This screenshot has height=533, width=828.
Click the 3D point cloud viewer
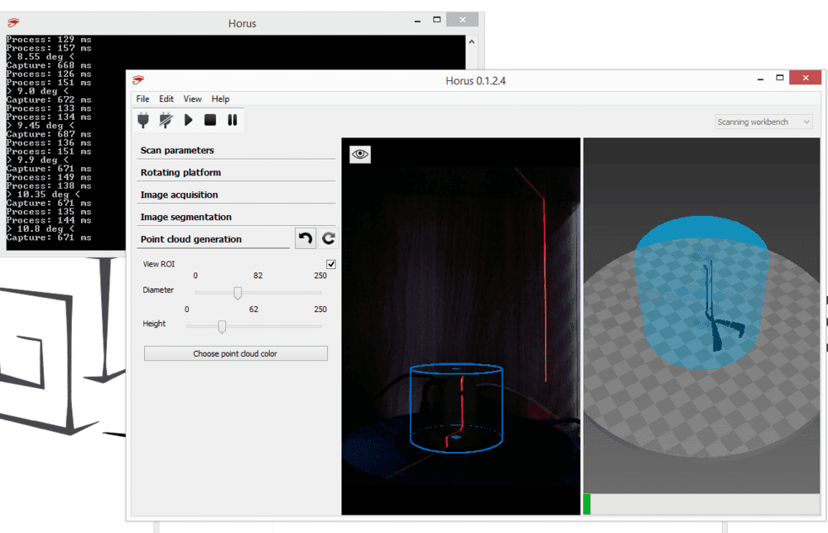tap(701, 315)
